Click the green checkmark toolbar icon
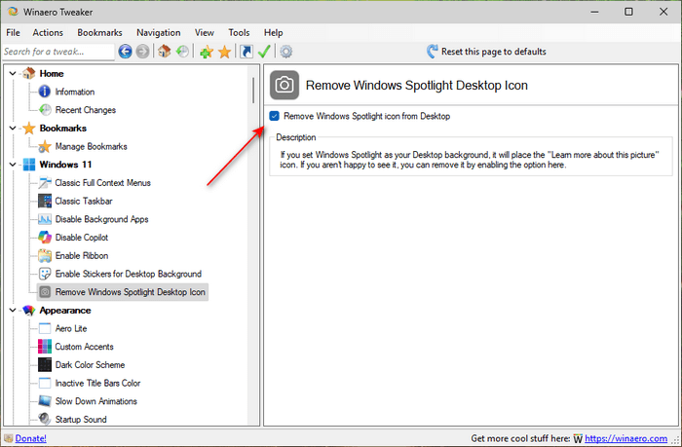Image resolution: width=682 pixels, height=447 pixels. coord(264,52)
